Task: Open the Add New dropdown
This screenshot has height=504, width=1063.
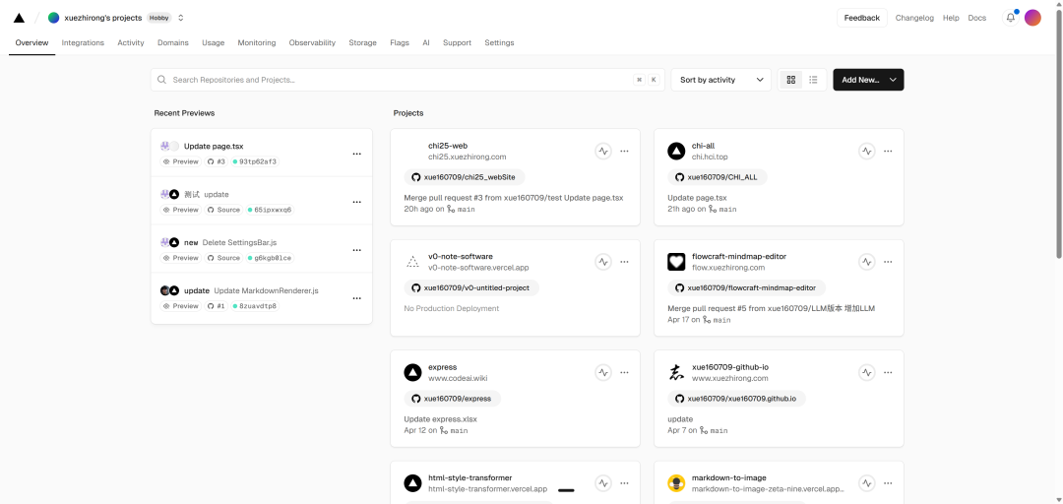Action: click(868, 80)
